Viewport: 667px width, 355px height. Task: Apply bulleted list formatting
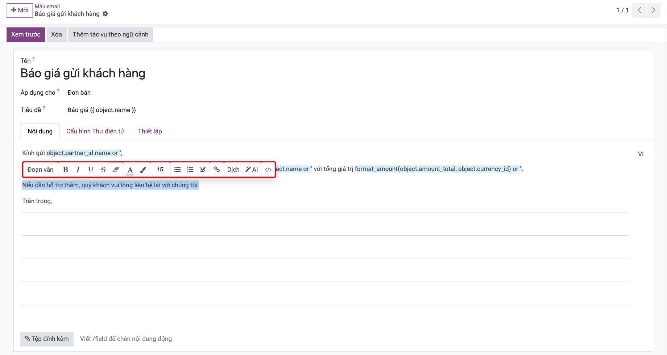click(x=177, y=170)
